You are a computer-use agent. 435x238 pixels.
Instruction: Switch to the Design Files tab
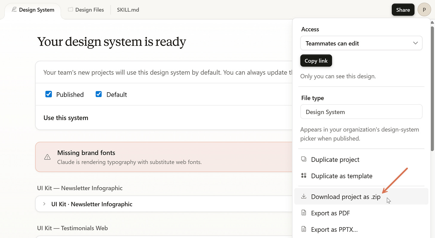86,10
